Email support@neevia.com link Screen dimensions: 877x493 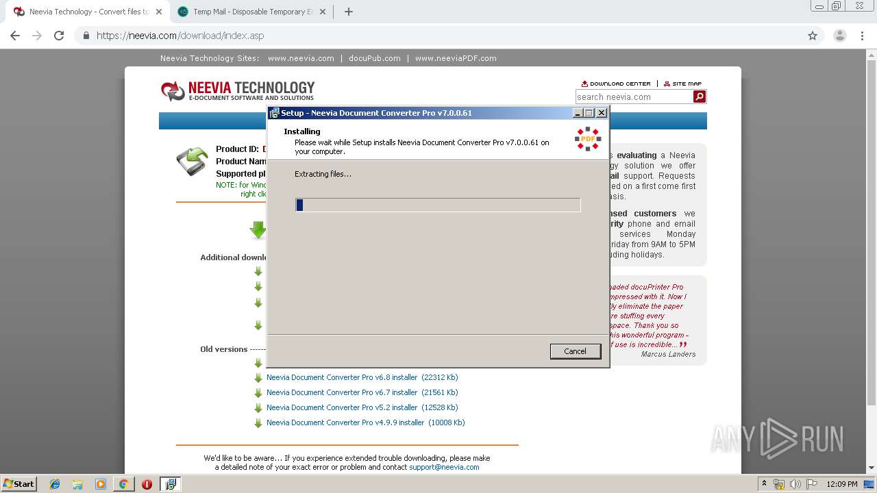[444, 467]
